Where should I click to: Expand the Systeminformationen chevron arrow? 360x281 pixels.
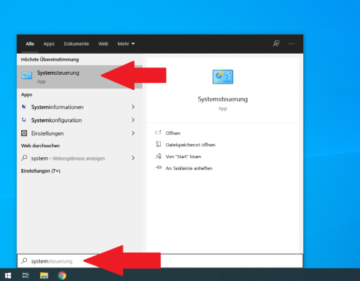coord(133,107)
